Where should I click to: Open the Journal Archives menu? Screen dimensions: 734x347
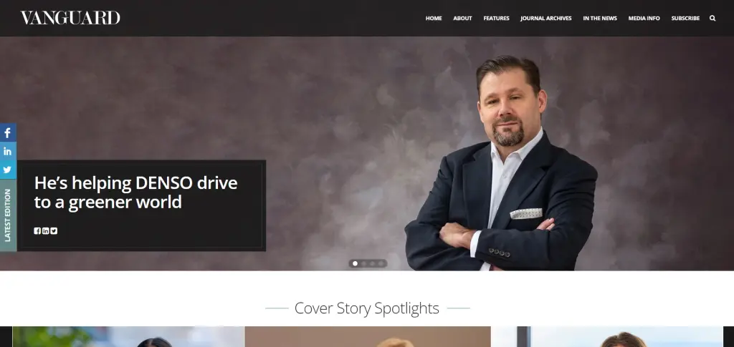coord(545,18)
